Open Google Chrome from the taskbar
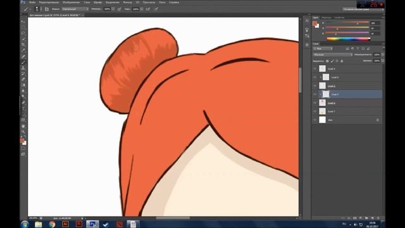Viewport: 405px width, 228px height. (x=52, y=224)
